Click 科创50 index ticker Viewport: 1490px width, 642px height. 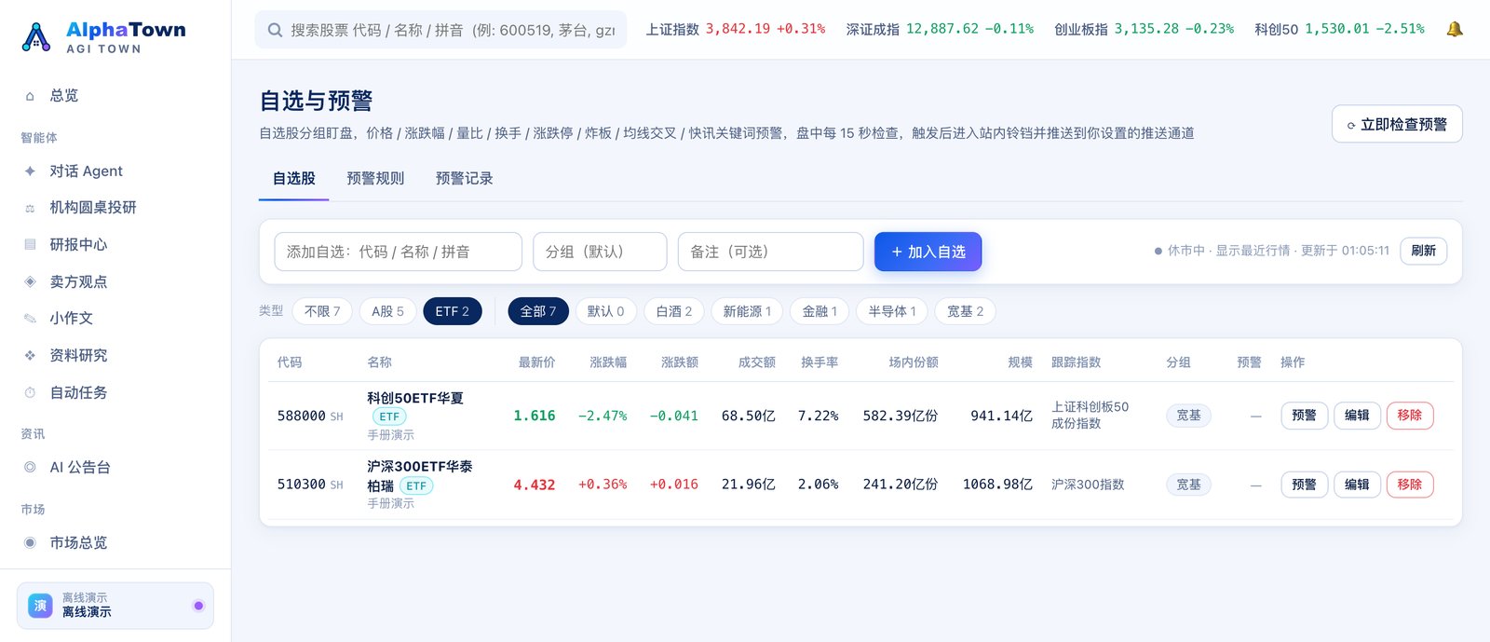point(1339,29)
